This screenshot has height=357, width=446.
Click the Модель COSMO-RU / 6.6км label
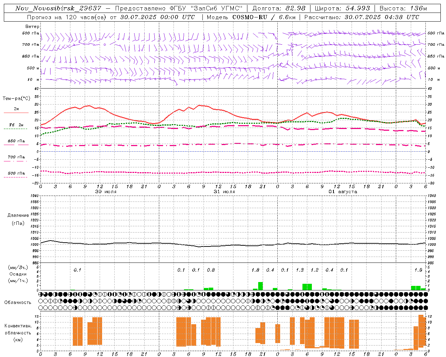pos(251,17)
